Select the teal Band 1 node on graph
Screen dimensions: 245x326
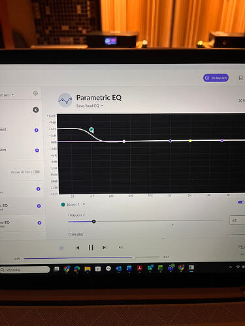coord(91,130)
